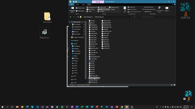This screenshot has width=195, height=109.
Task: Open taskbar search
Action: coord(7,107)
